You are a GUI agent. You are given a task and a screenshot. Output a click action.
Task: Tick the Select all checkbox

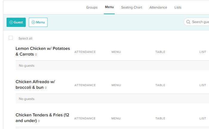coord(11,38)
